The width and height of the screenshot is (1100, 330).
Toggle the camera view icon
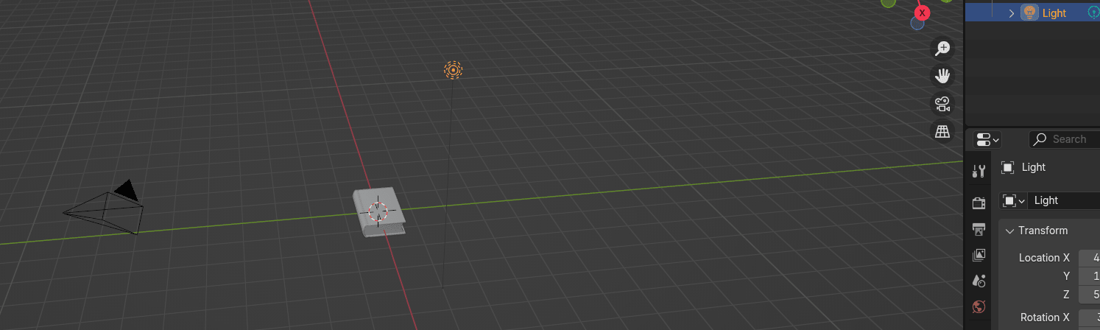(x=942, y=104)
